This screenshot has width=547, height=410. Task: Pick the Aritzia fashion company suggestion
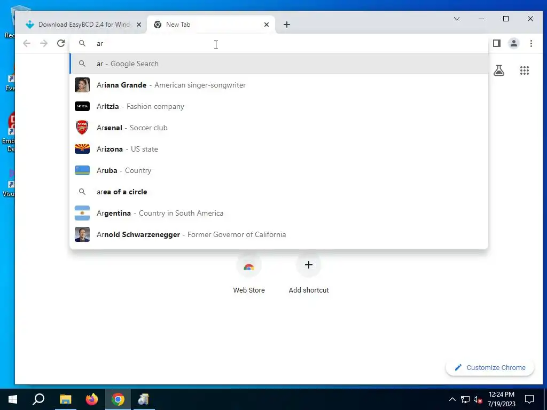click(x=279, y=106)
